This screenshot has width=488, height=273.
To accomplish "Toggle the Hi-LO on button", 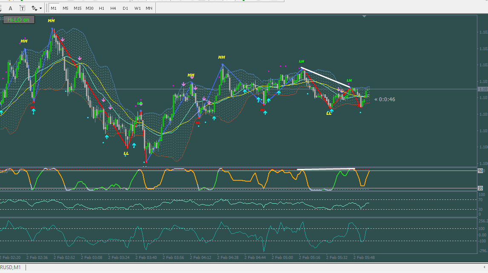I will 19,19.
